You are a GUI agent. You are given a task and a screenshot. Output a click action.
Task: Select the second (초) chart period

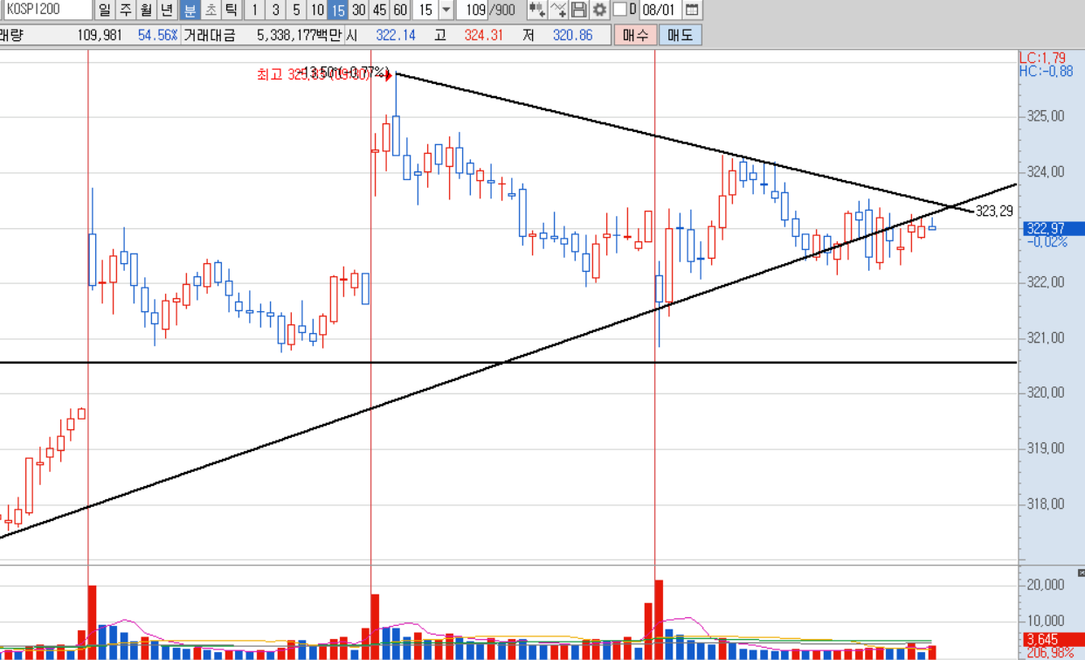pos(210,10)
